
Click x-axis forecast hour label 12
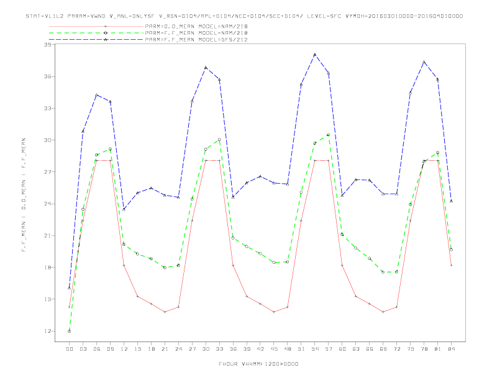124,349
